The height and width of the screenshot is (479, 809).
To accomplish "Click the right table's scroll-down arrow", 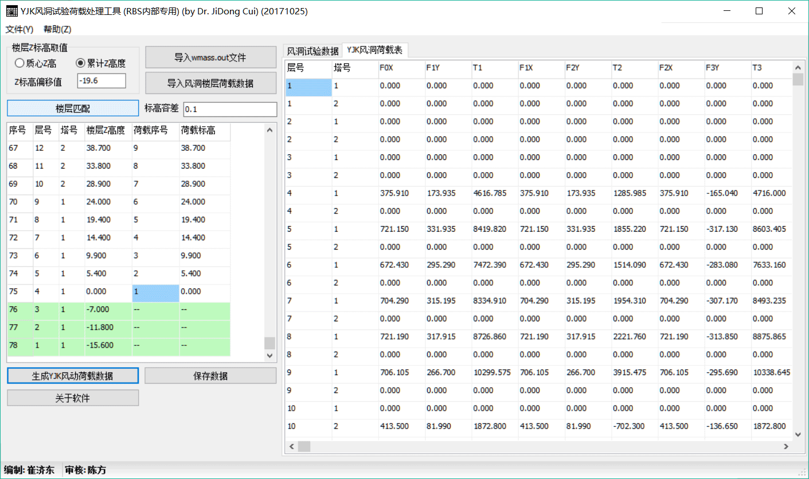I will coord(798,434).
